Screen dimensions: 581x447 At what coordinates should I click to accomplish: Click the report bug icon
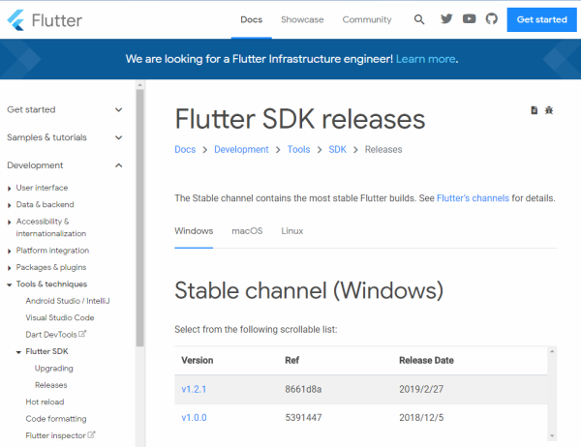[549, 110]
